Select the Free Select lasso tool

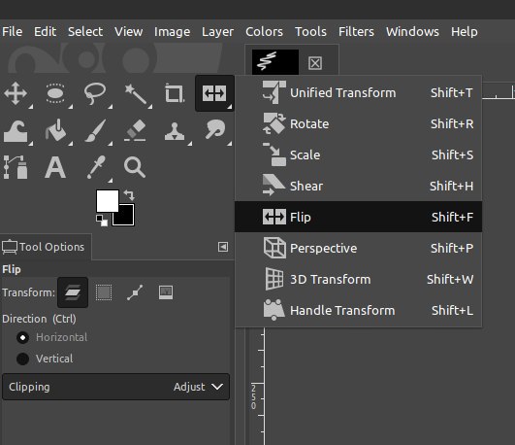[x=95, y=94]
